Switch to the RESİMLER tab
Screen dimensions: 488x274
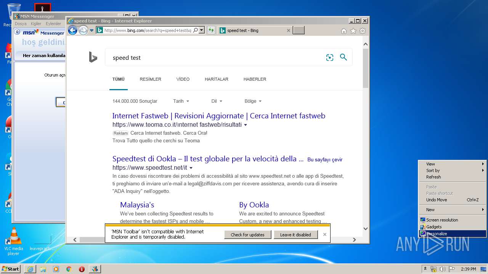click(x=150, y=79)
